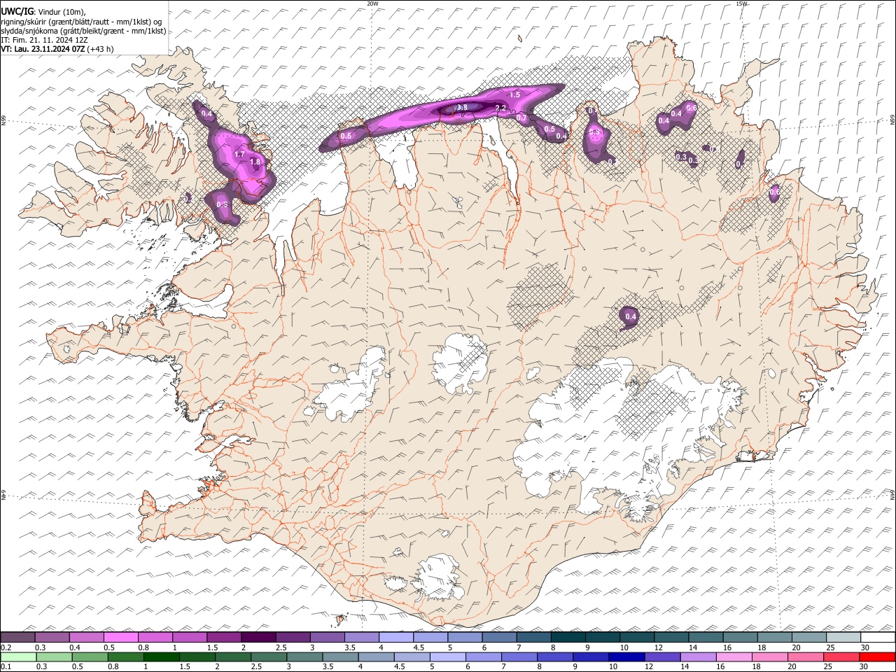Select the 'IT: Fim. 21. 11. 2024 12Z' line
This screenshot has height=672, width=896.
[x=43, y=40]
